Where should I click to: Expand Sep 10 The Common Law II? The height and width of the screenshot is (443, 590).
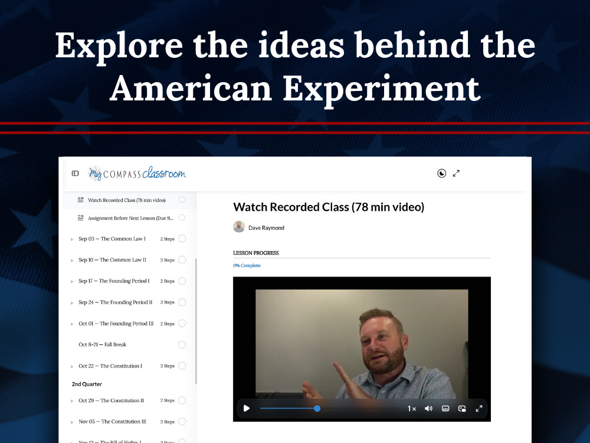point(72,260)
